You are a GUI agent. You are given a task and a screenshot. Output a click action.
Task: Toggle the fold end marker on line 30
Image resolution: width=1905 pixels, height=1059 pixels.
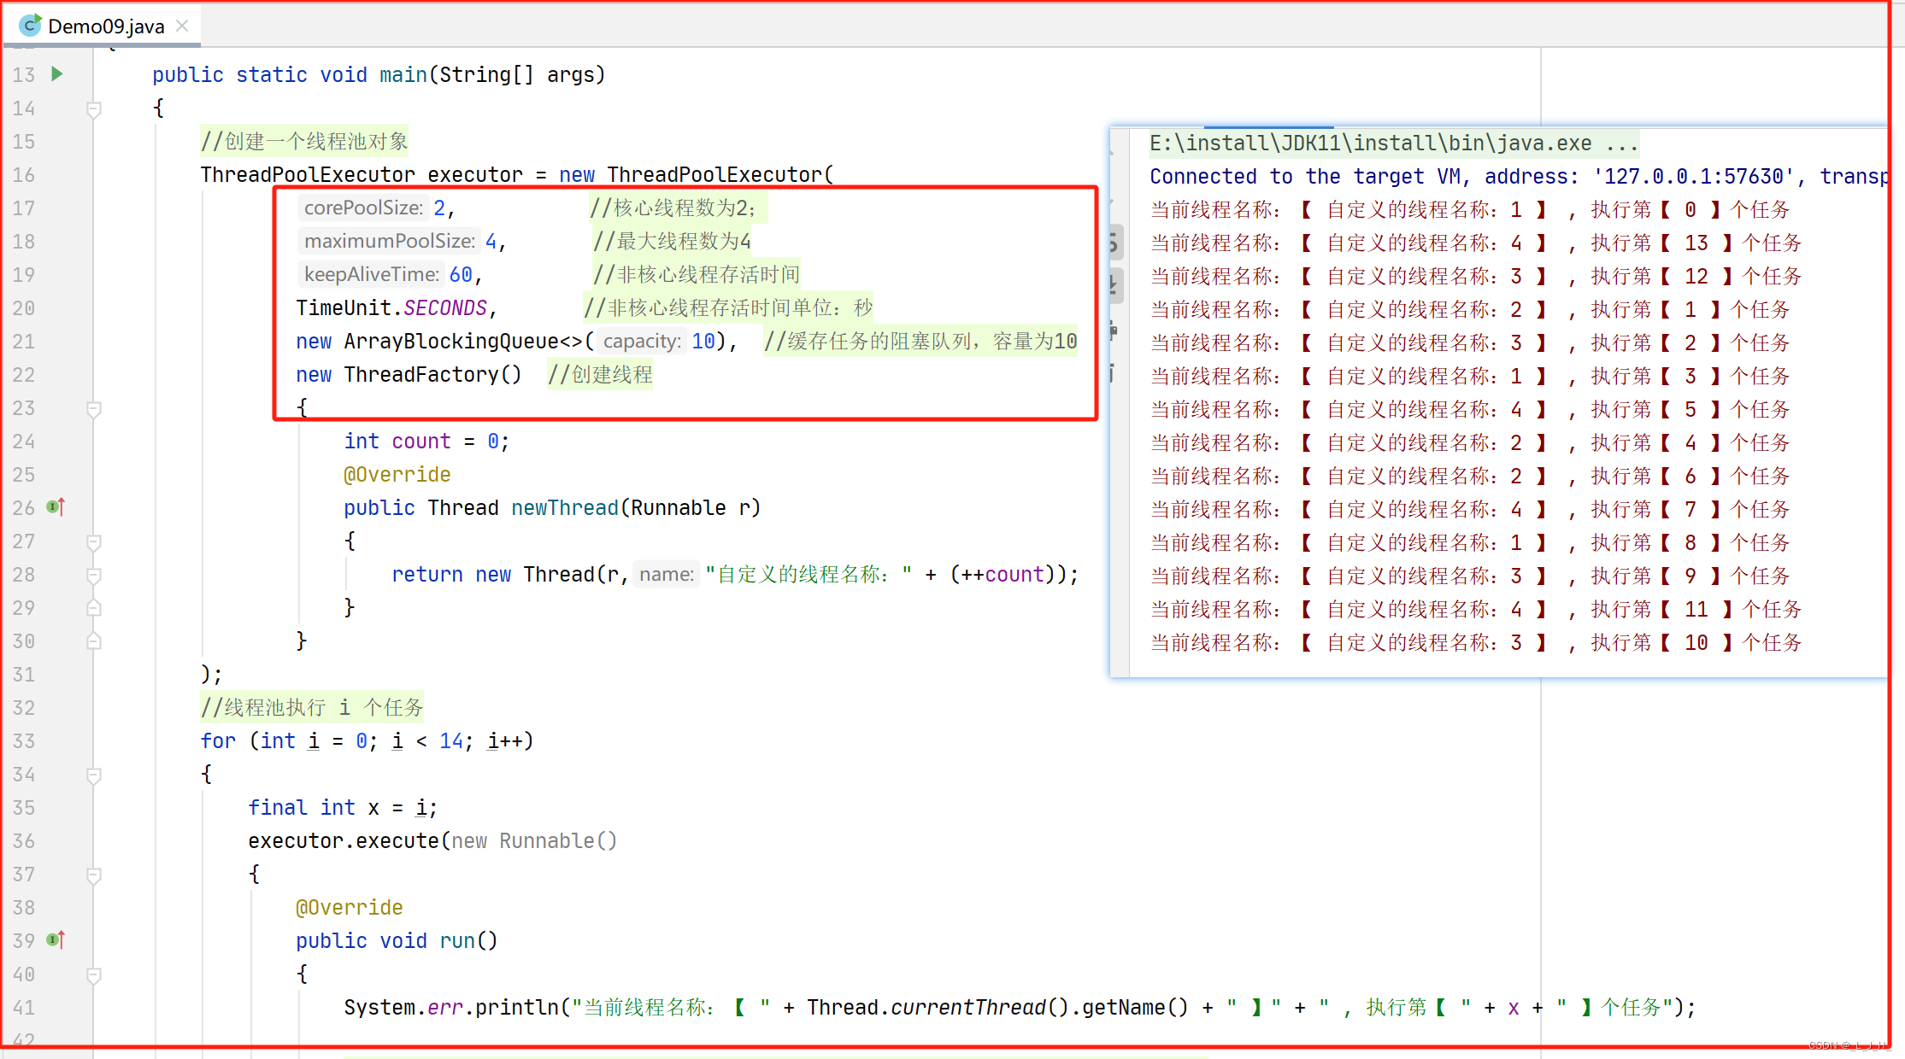(x=94, y=641)
